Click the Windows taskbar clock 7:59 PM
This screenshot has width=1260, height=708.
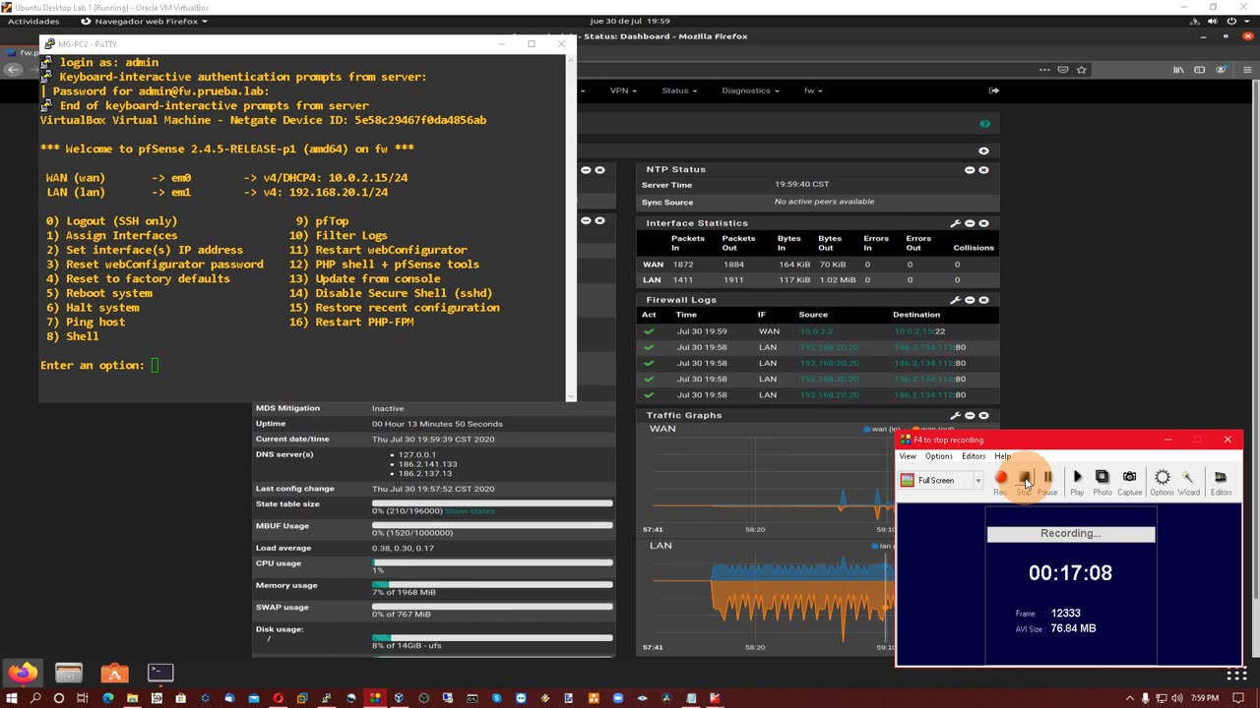(x=1205, y=698)
